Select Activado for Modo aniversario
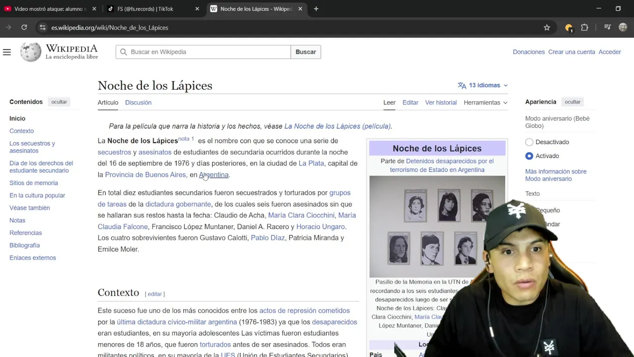 tap(529, 156)
